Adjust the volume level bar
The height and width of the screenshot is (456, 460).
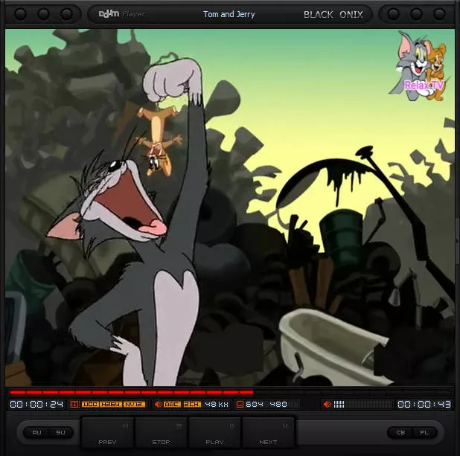pos(363,405)
